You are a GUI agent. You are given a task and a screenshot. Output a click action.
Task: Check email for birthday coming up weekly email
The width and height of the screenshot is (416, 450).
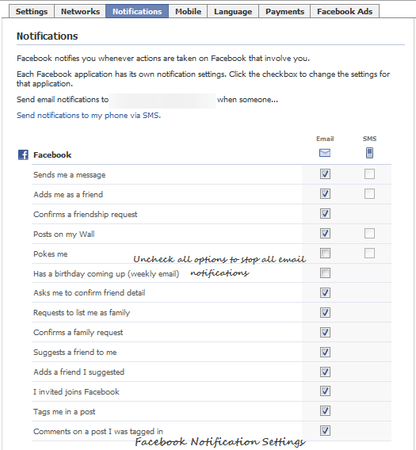(x=325, y=273)
